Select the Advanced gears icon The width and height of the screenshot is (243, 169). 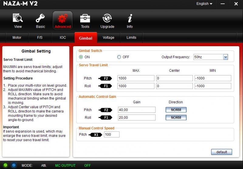tap(63, 19)
